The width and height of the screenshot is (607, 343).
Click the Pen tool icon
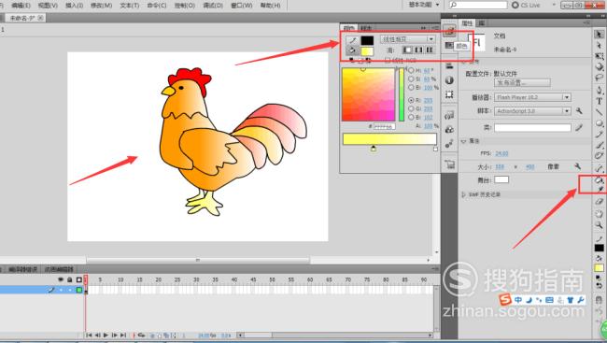[599, 90]
